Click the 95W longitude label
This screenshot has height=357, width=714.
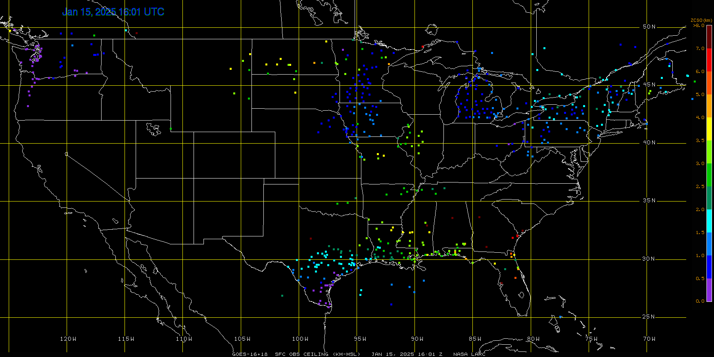coord(360,339)
